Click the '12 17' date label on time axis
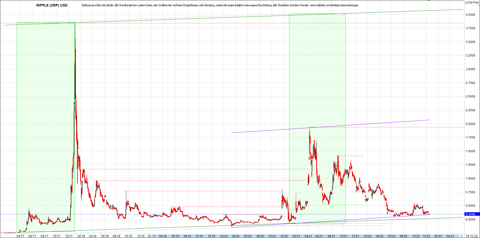The image size is (480, 238). [x=69, y=236]
